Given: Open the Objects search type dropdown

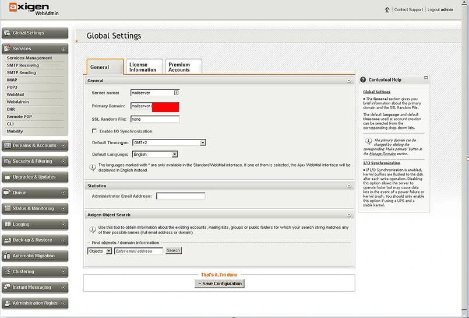Looking at the screenshot, I should coord(109,251).
